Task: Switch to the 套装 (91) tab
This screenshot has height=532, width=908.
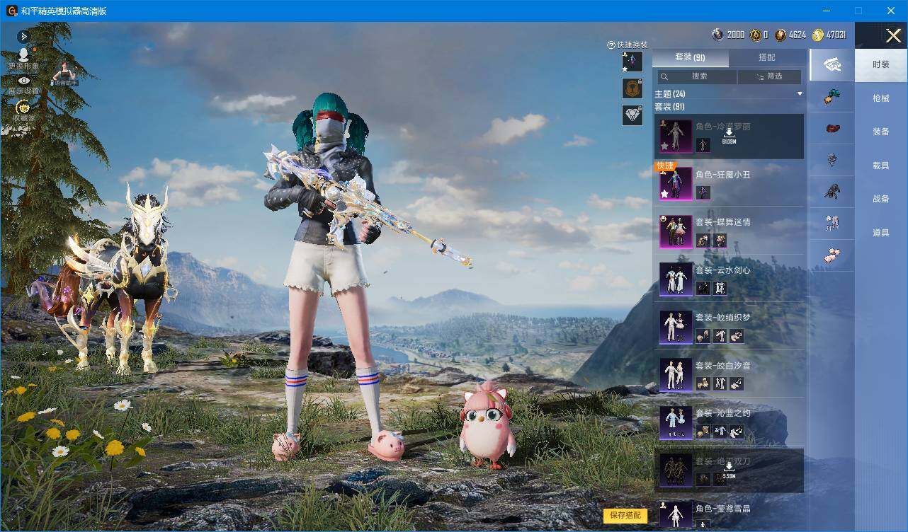Action: [x=690, y=57]
